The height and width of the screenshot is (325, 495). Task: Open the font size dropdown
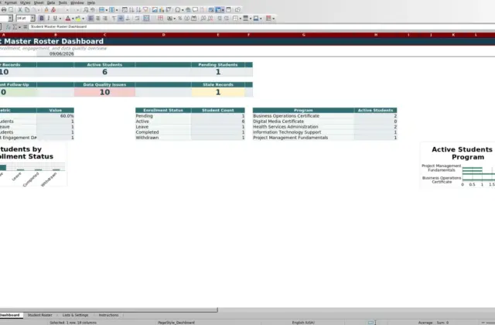click(32, 19)
